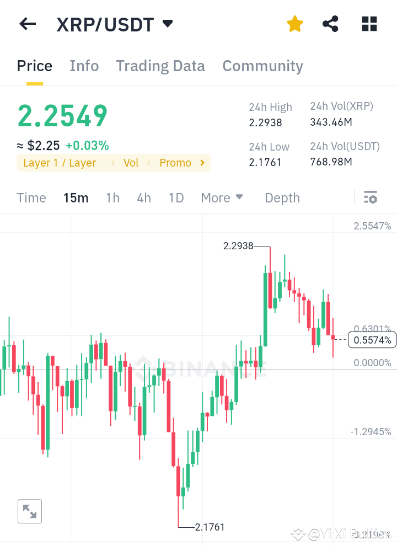
Task: Open chart settings via indicator icon
Action: [x=371, y=197]
